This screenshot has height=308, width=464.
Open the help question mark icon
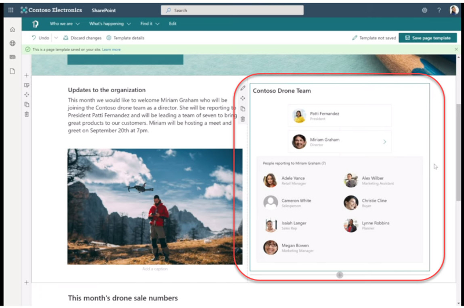tap(439, 10)
